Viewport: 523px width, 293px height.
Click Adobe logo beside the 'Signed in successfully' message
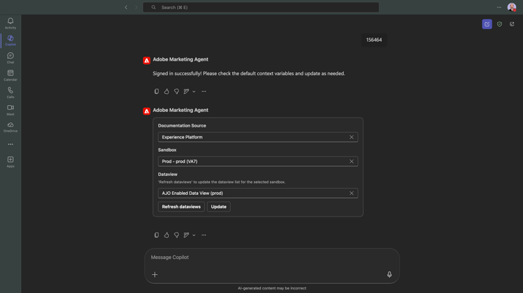(146, 61)
